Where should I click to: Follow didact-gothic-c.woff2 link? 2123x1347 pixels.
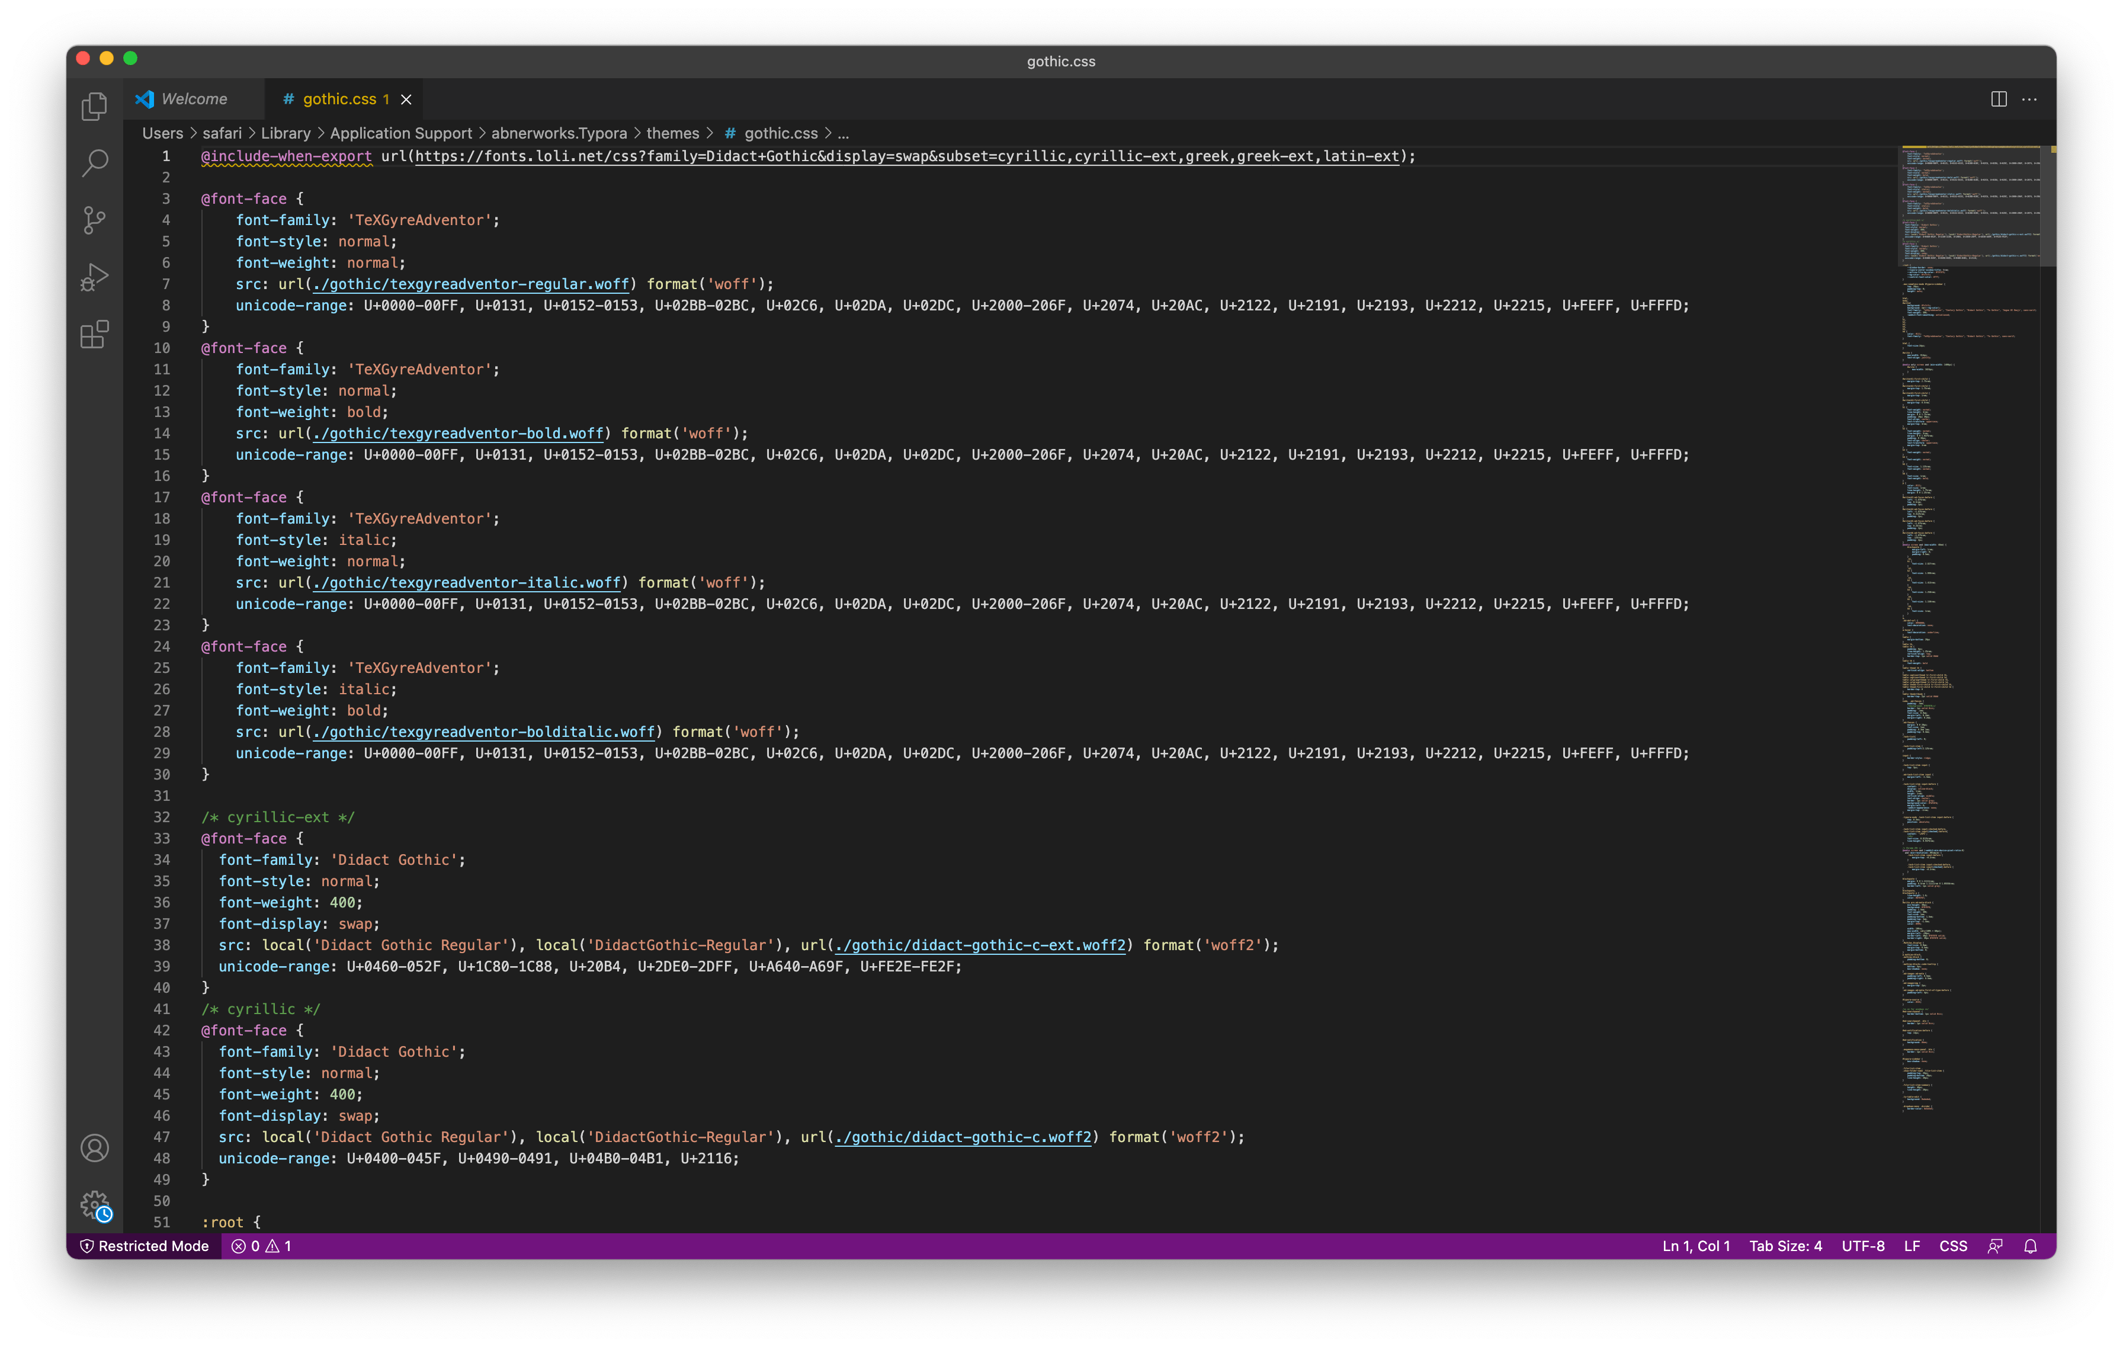(964, 1137)
